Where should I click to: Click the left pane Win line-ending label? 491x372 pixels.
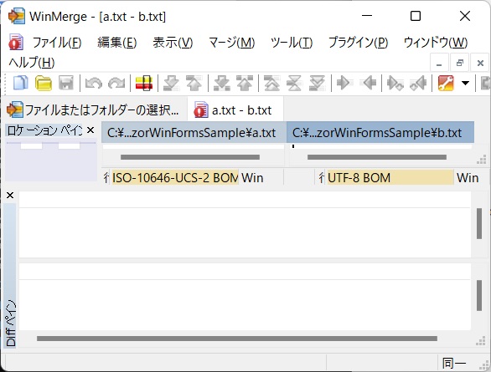[252, 178]
